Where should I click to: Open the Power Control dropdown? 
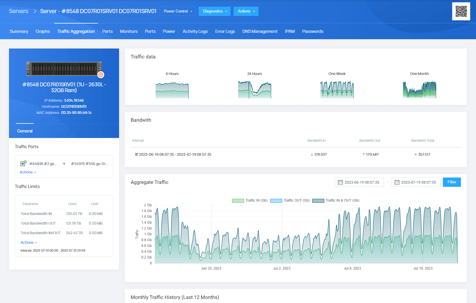[177, 11]
